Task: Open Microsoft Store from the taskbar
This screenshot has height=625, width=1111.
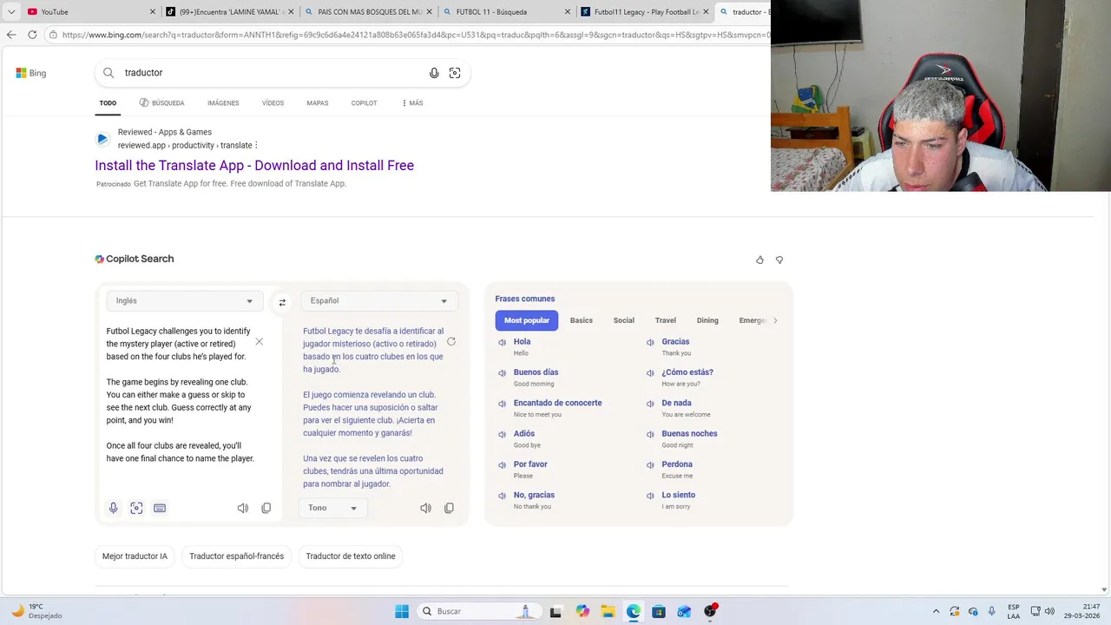Action: coord(659,611)
